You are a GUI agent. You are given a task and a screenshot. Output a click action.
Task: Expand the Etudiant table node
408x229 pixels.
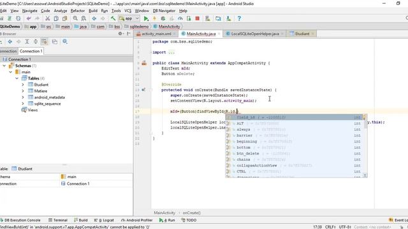23,85
